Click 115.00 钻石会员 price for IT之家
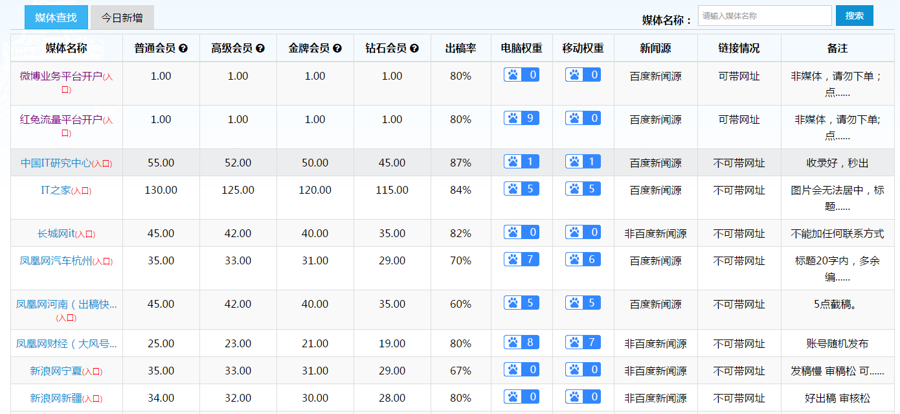The height and width of the screenshot is (414, 900). (392, 190)
